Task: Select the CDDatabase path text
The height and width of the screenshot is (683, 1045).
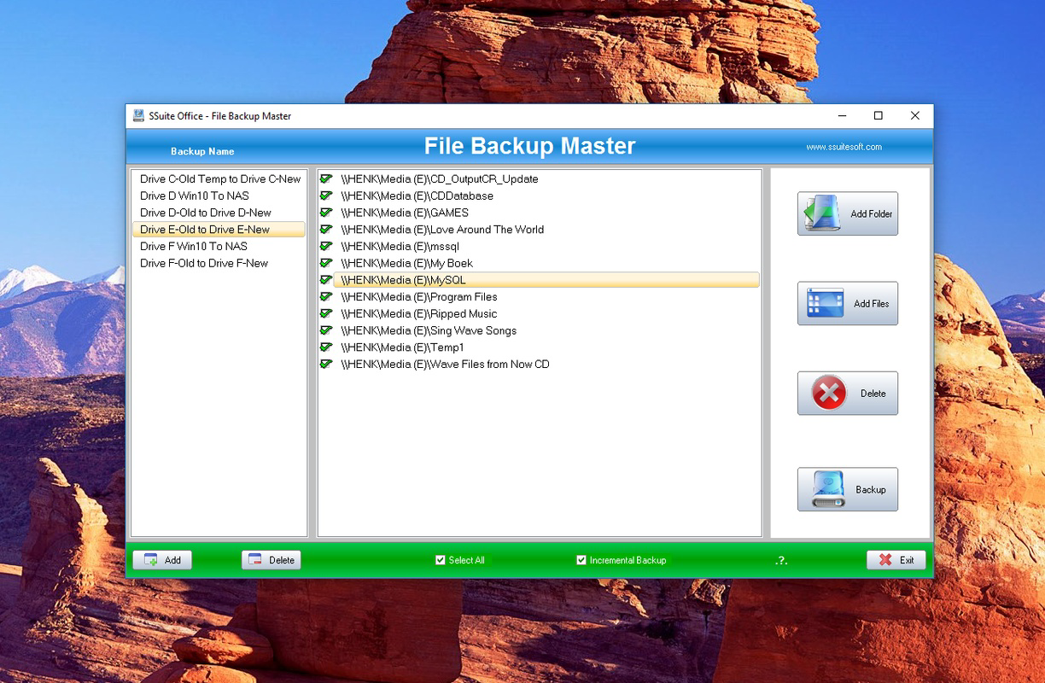Action: (x=417, y=196)
